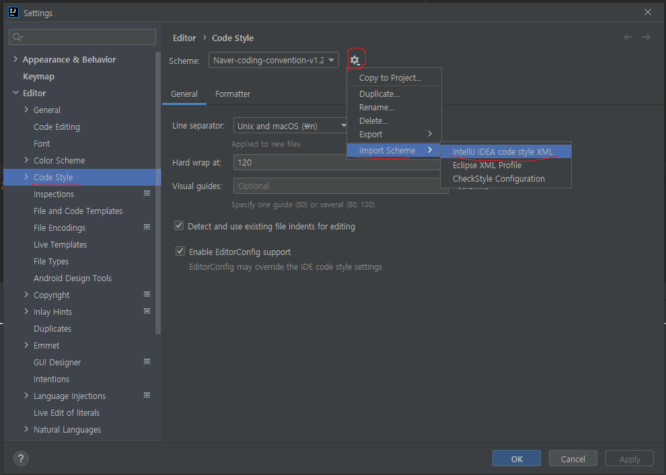The height and width of the screenshot is (475, 666).
Task: Open Live Templates settings
Action: click(60, 245)
